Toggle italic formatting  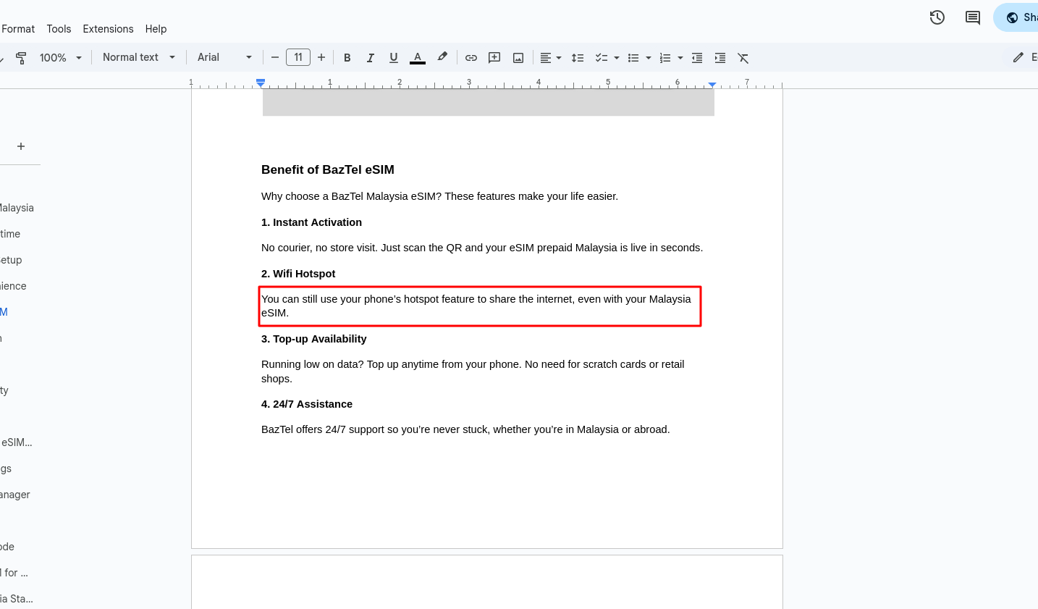tap(371, 58)
